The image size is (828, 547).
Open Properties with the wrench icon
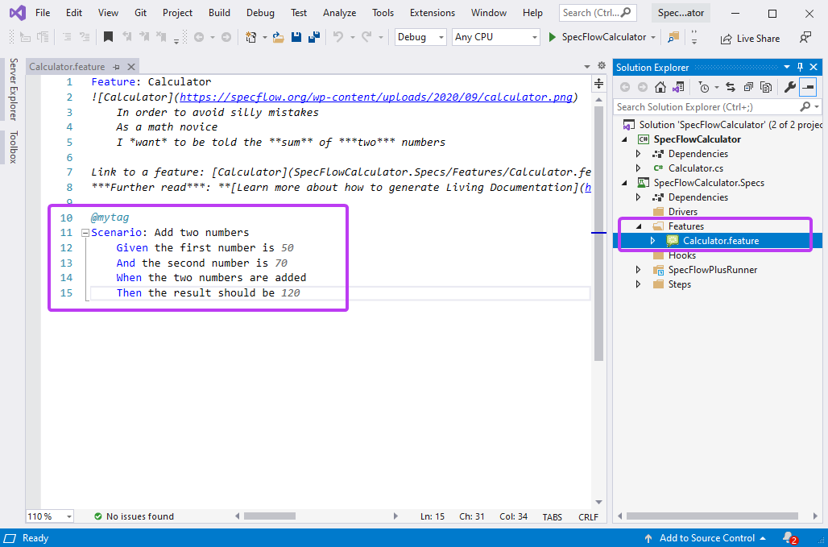pyautogui.click(x=789, y=87)
